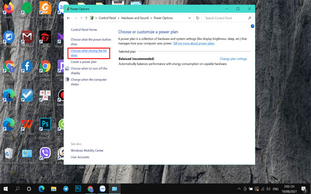Viewport: 311px width, 194px height.
Task: Select Hardware and Sound in breadcrumb
Action: [135, 18]
